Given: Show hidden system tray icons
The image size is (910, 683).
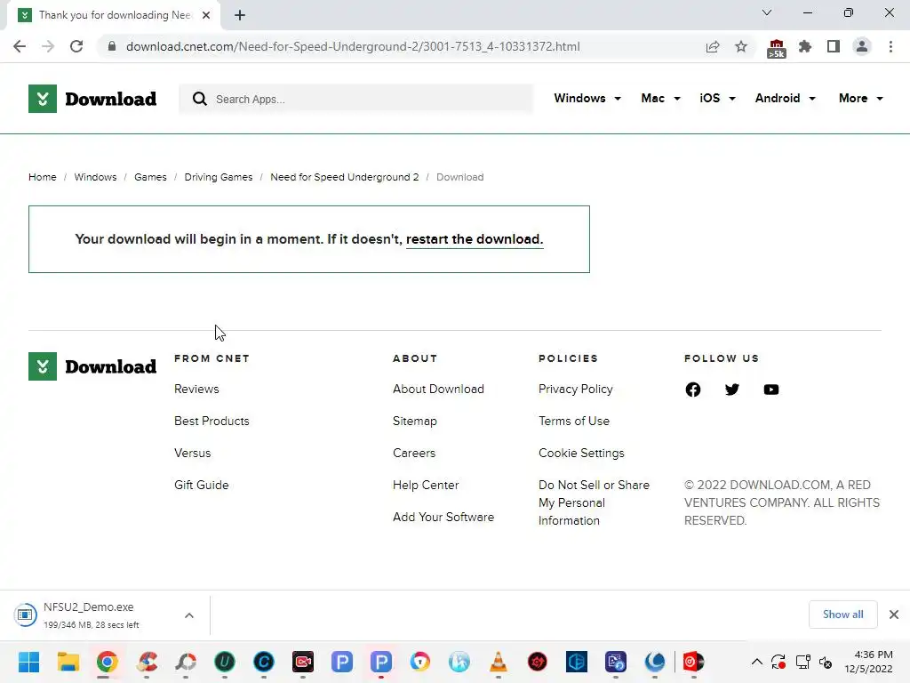Looking at the screenshot, I should [x=757, y=662].
